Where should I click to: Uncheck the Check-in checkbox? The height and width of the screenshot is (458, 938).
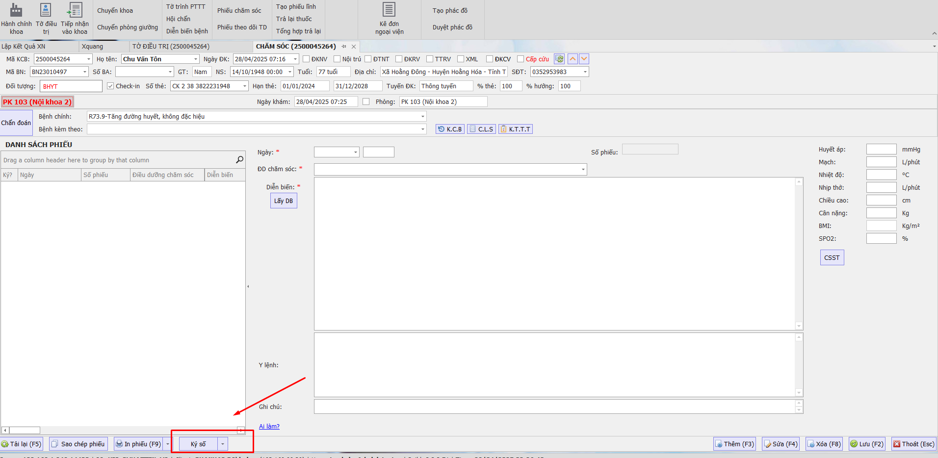click(x=110, y=86)
